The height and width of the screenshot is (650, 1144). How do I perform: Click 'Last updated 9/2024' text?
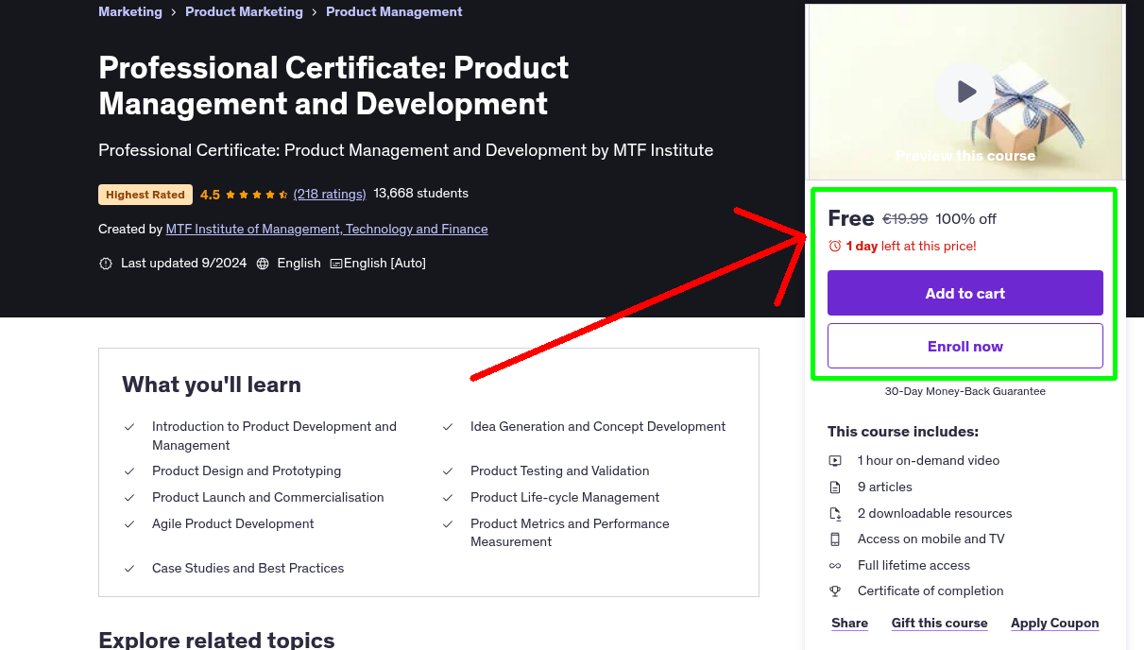[x=183, y=264]
